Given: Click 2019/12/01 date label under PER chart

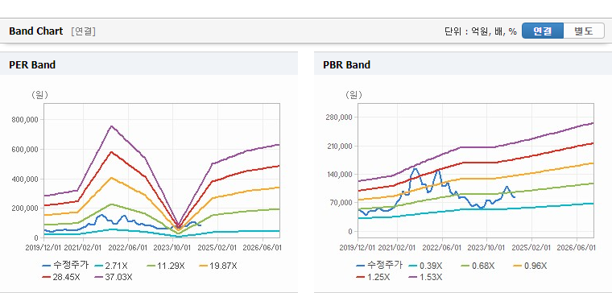Looking at the screenshot, I should pyautogui.click(x=43, y=248).
